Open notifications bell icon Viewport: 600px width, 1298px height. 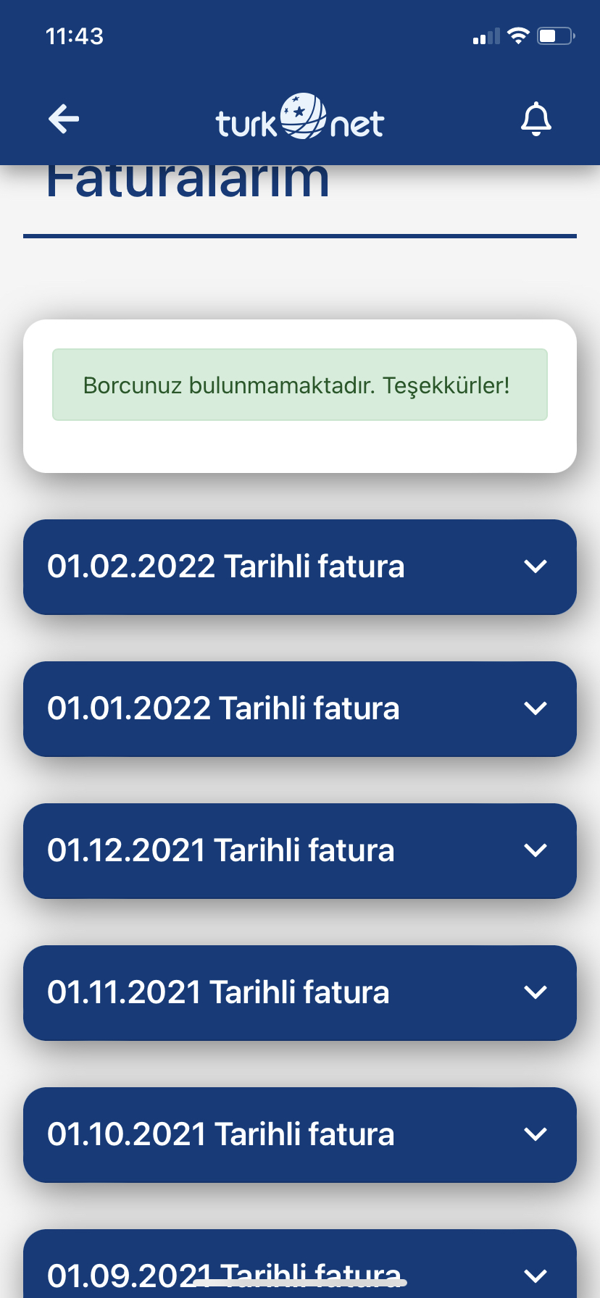point(536,120)
